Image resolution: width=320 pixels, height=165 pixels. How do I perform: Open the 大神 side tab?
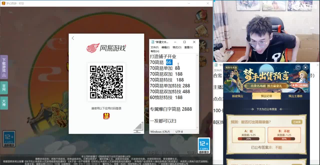(4, 103)
